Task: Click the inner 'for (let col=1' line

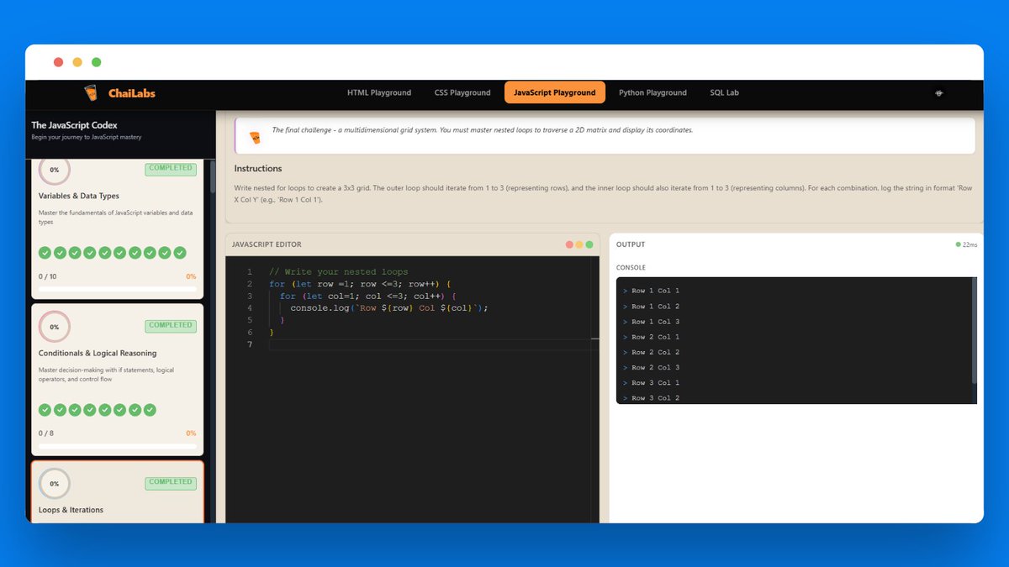Action: click(367, 297)
